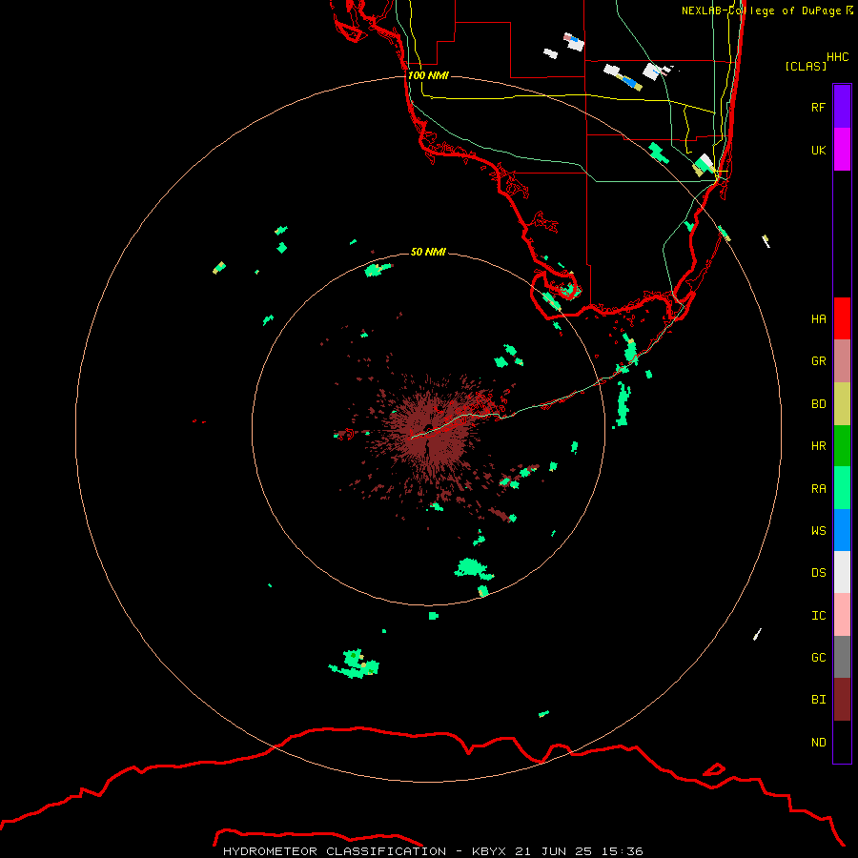The width and height of the screenshot is (858, 858).
Task: Click the UK legend label
Action: pyautogui.click(x=818, y=150)
